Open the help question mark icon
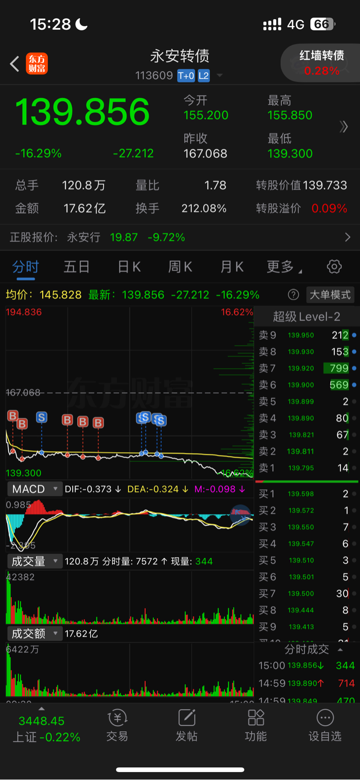 [293, 295]
